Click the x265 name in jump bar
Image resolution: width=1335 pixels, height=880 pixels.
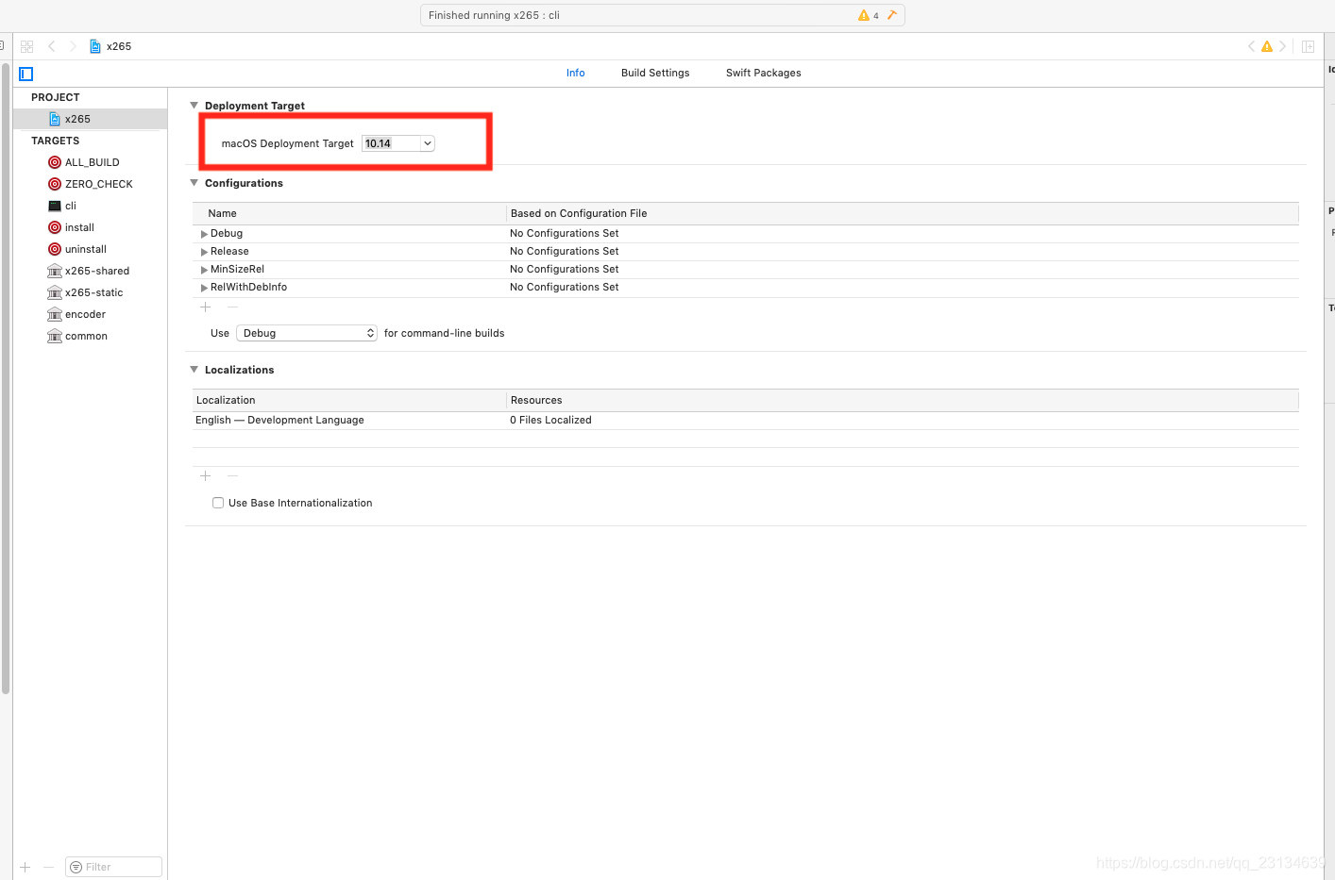pyautogui.click(x=119, y=46)
